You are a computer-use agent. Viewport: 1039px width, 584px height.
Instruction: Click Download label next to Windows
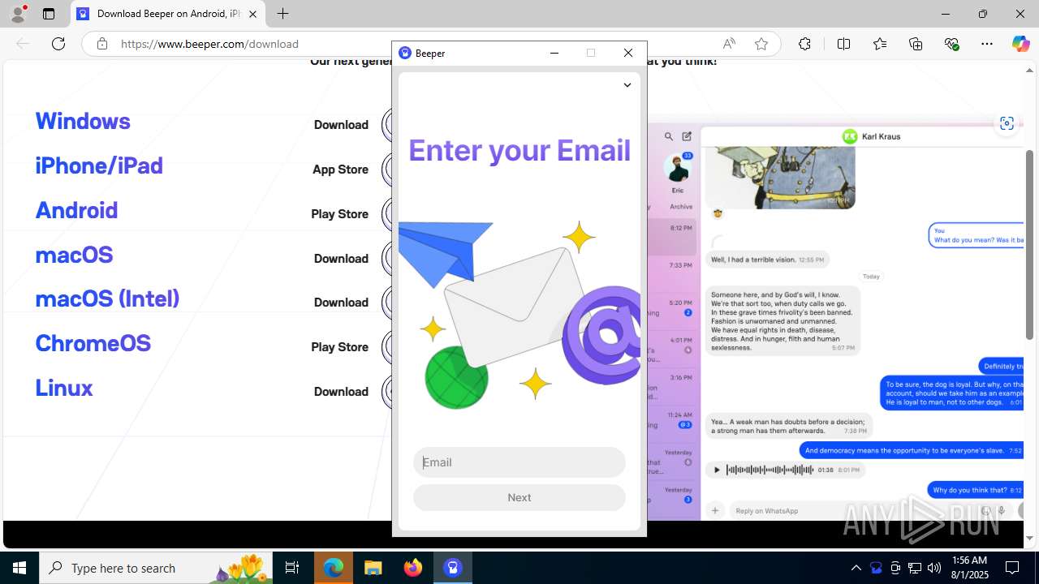coord(341,125)
